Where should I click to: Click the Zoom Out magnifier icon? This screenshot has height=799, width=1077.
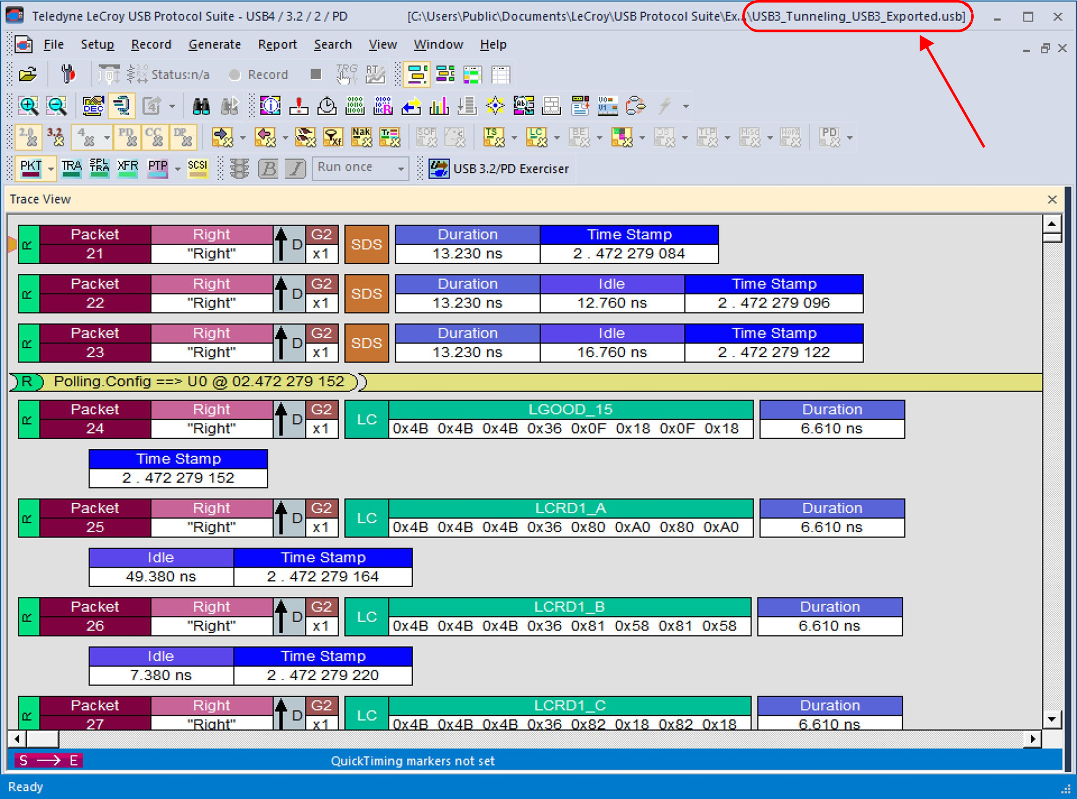pos(57,106)
